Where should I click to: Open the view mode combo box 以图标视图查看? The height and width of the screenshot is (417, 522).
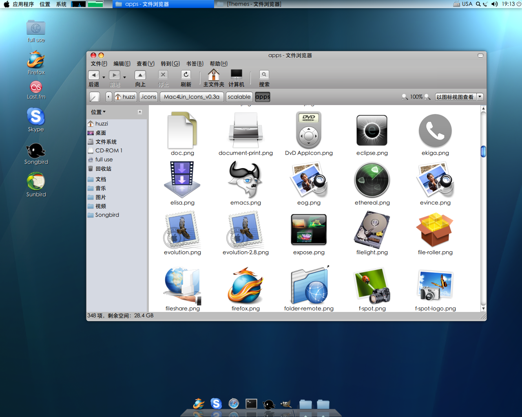click(459, 97)
